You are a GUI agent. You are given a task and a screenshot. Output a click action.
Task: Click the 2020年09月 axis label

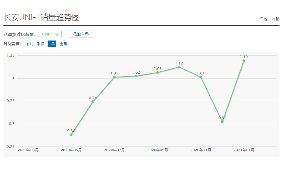point(158,150)
